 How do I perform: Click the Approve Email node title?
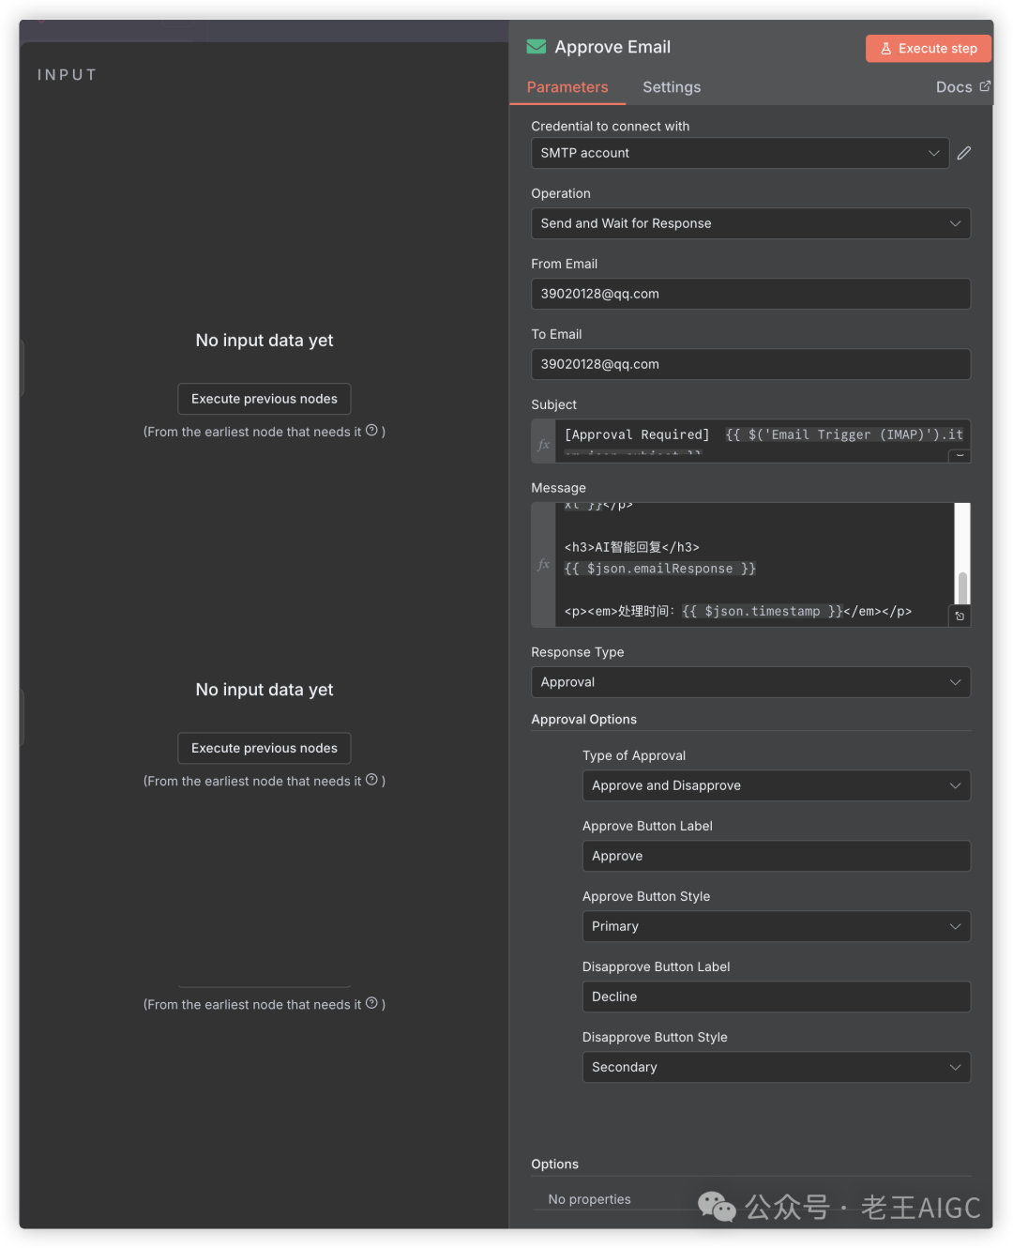pos(612,47)
